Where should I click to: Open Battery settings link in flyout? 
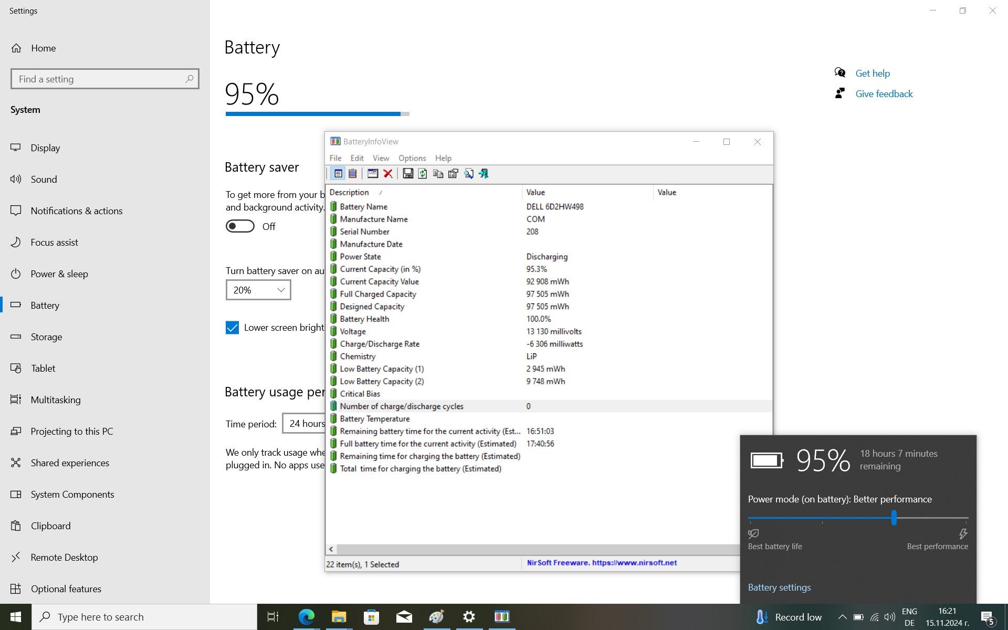(x=779, y=587)
